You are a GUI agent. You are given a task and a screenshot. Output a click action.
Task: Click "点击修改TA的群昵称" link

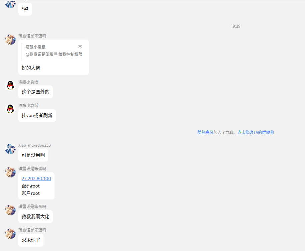255,132
